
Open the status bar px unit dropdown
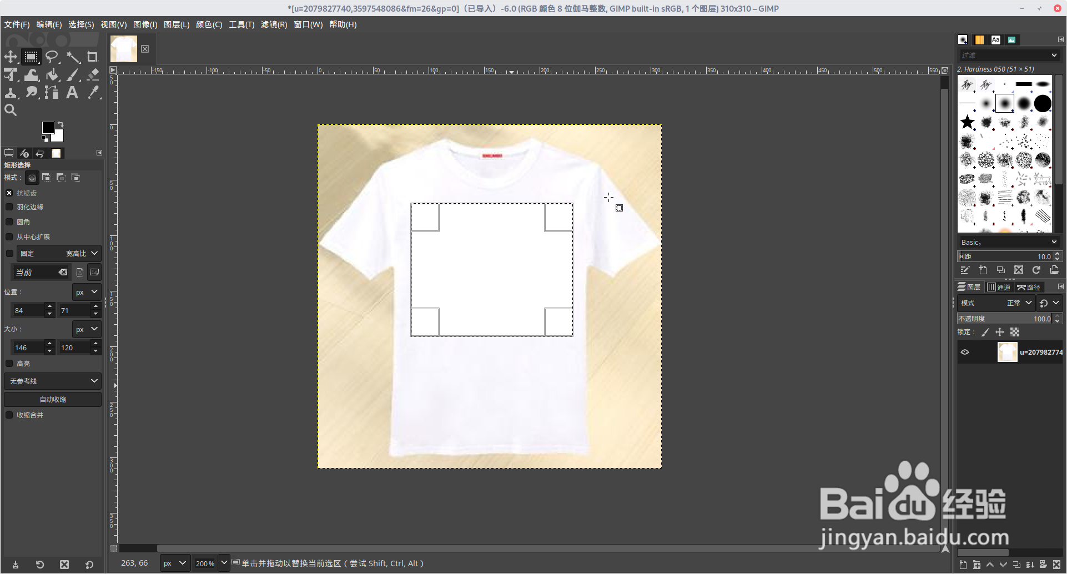(175, 563)
